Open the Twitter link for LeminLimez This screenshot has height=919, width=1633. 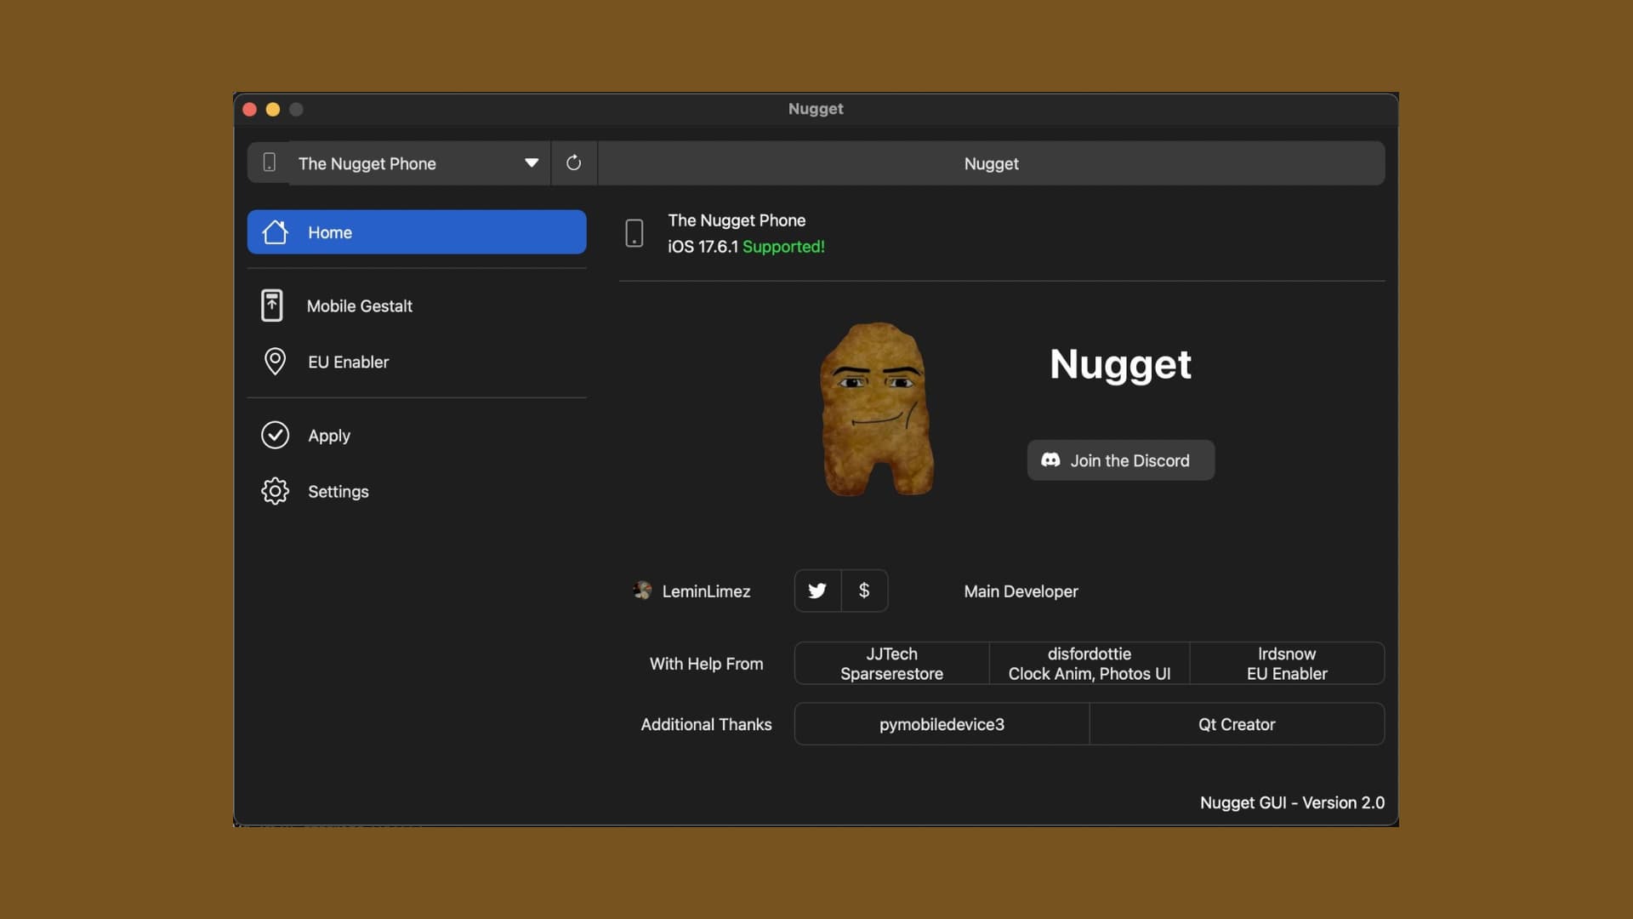[x=817, y=591]
